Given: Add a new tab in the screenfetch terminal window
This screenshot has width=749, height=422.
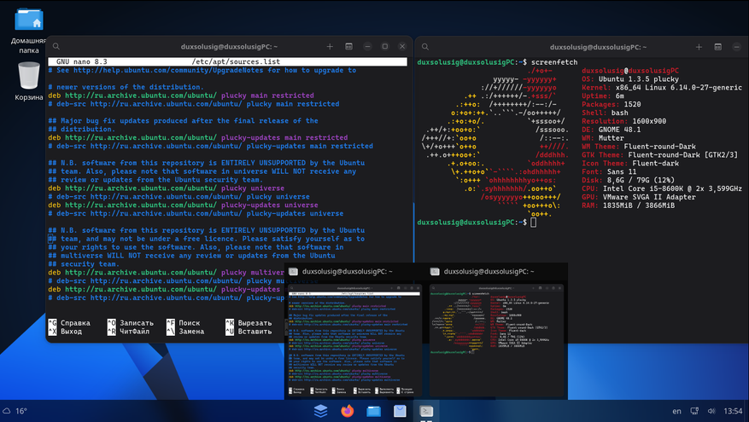Looking at the screenshot, I should 699,46.
